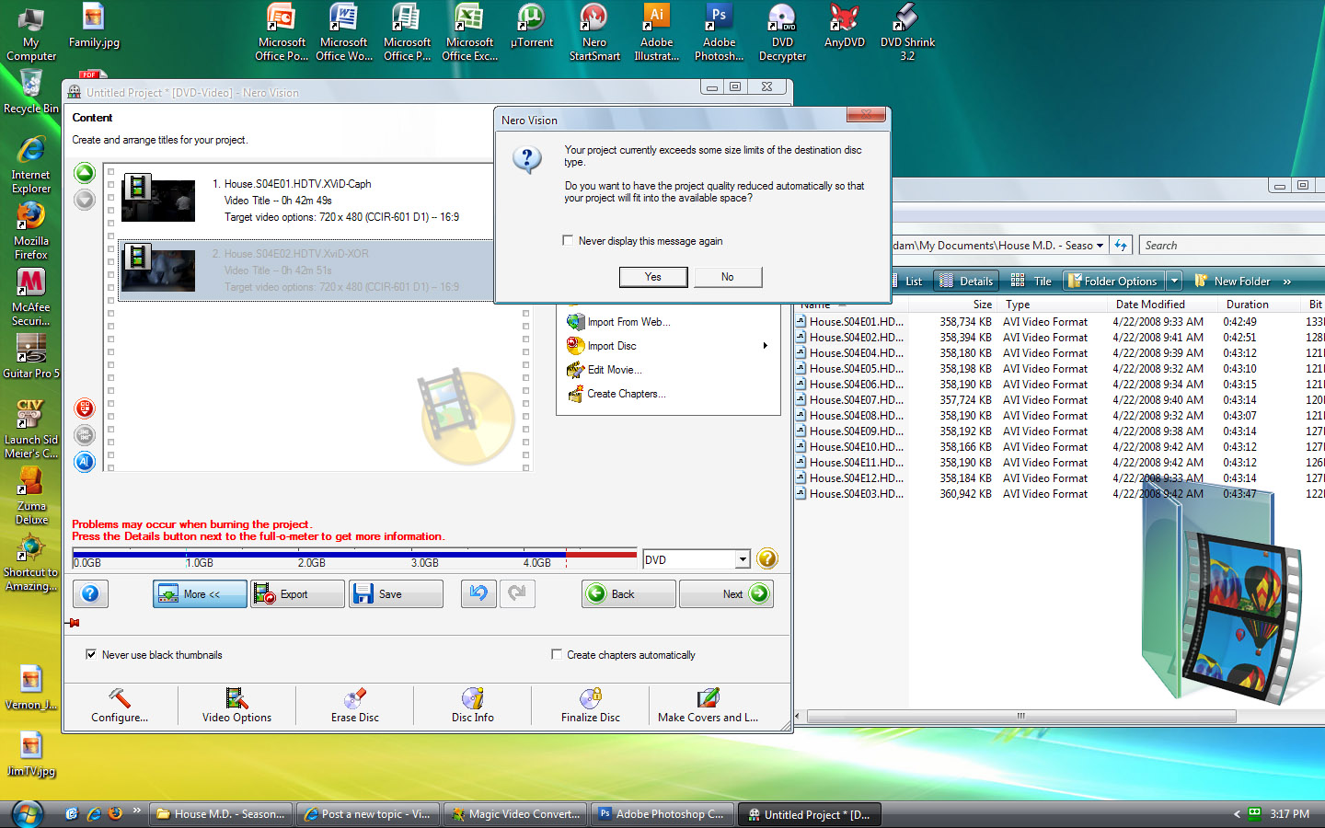Screen dimensions: 1325x828
Task: Save the project with Save button
Action: coord(396,593)
